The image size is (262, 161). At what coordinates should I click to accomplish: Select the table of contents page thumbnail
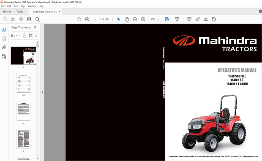(x=24, y=83)
